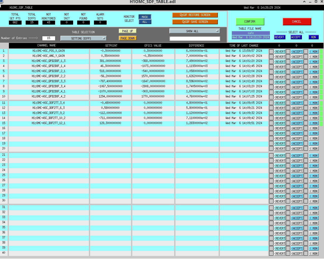The height and width of the screenshot is (259, 324).
Task: Expand the SHOW ALL dropdown
Action: point(195,31)
